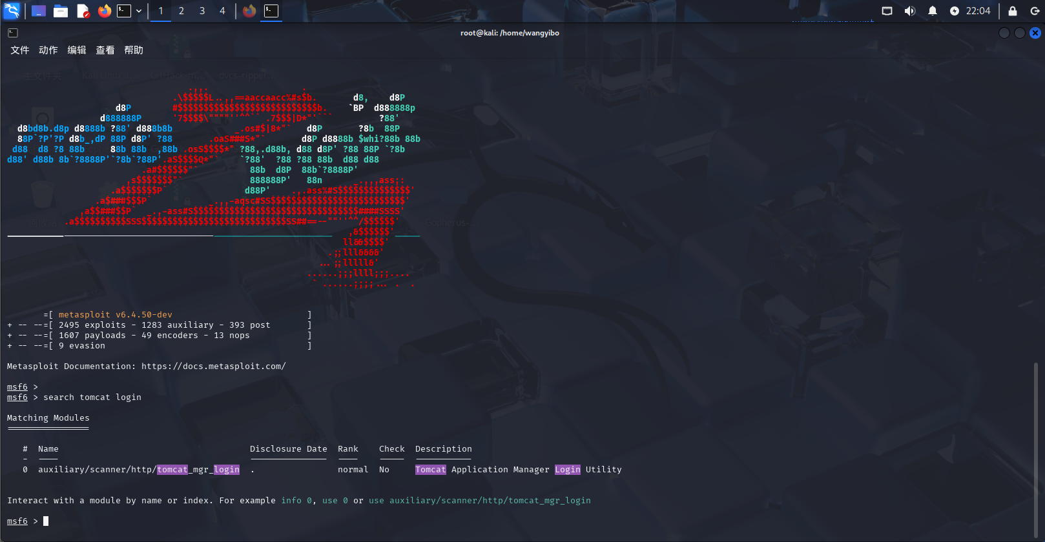The height and width of the screenshot is (542, 1045).
Task: Click the 'Check' column header
Action: tap(392, 449)
